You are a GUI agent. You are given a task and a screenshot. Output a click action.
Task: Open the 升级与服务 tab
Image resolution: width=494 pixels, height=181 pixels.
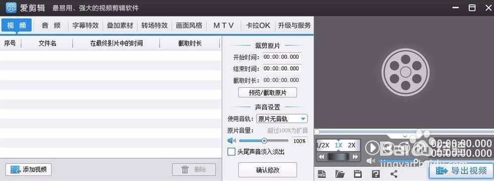point(294,26)
